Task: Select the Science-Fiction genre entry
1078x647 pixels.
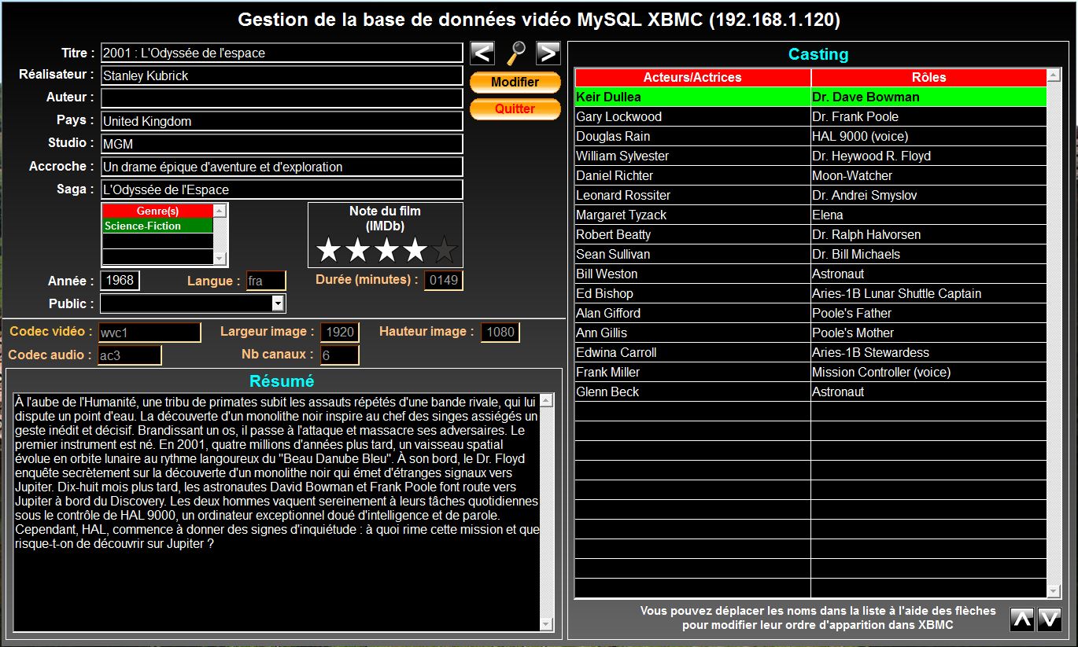Action: tap(157, 226)
